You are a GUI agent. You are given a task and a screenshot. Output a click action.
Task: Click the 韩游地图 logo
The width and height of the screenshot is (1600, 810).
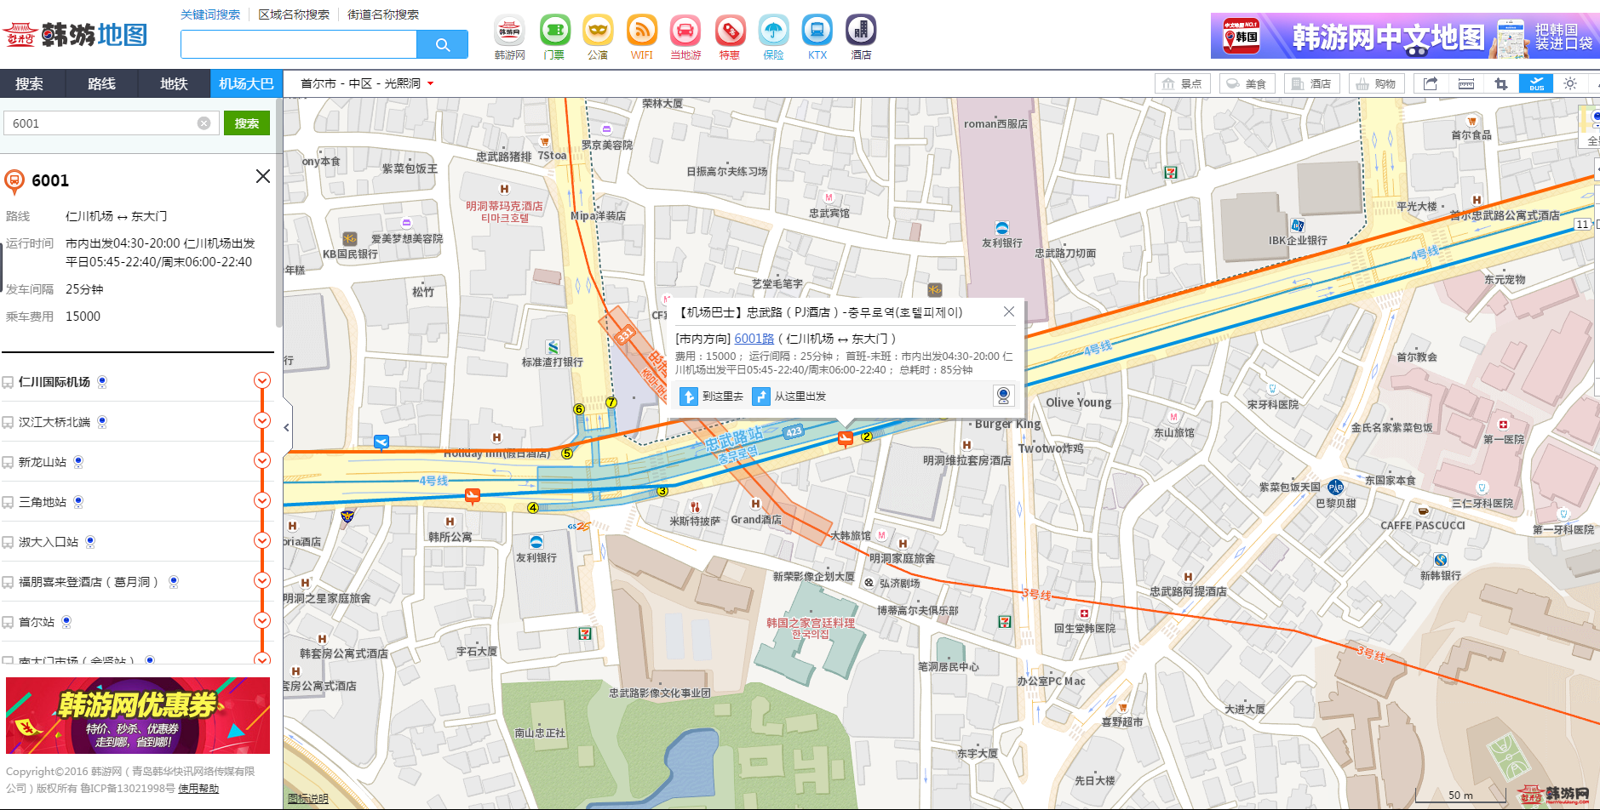[x=75, y=35]
